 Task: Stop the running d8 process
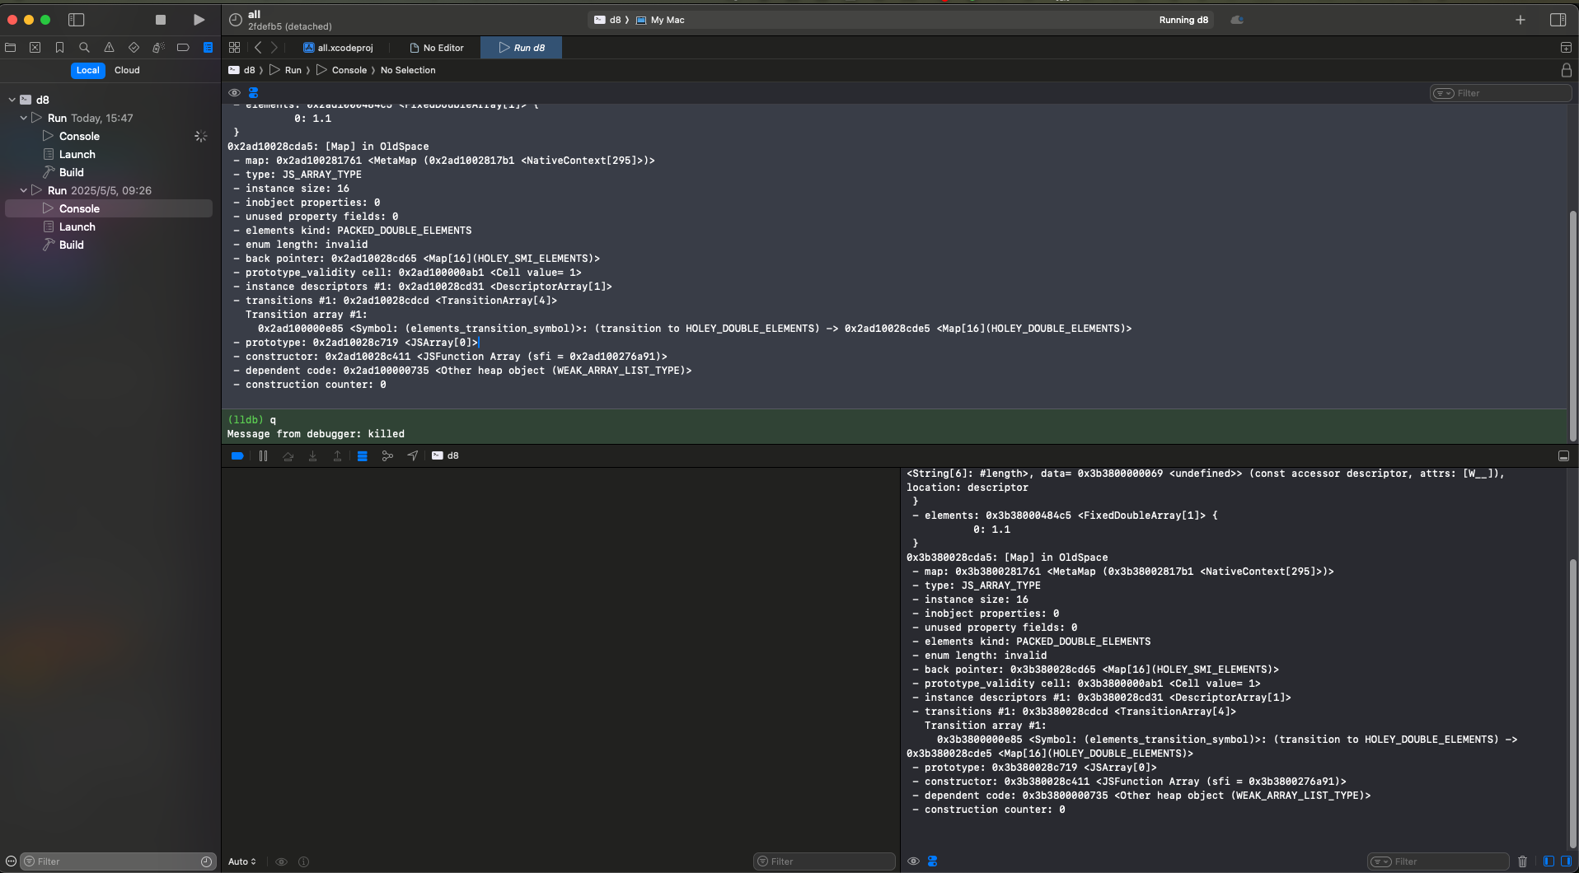[x=161, y=20]
